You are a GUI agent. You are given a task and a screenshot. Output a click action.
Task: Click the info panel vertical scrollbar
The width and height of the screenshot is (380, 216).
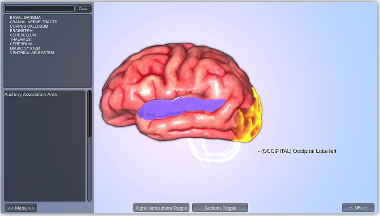coord(89,115)
